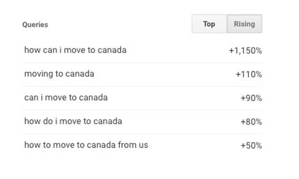Click the +110% rising value
The height and width of the screenshot is (179, 299).
(x=249, y=74)
